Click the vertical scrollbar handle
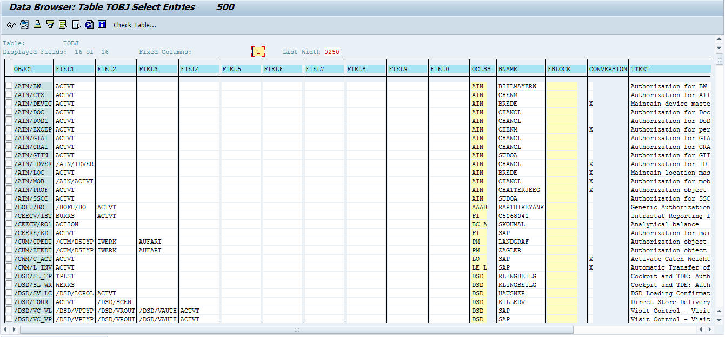This screenshot has height=337, width=725. (x=719, y=59)
